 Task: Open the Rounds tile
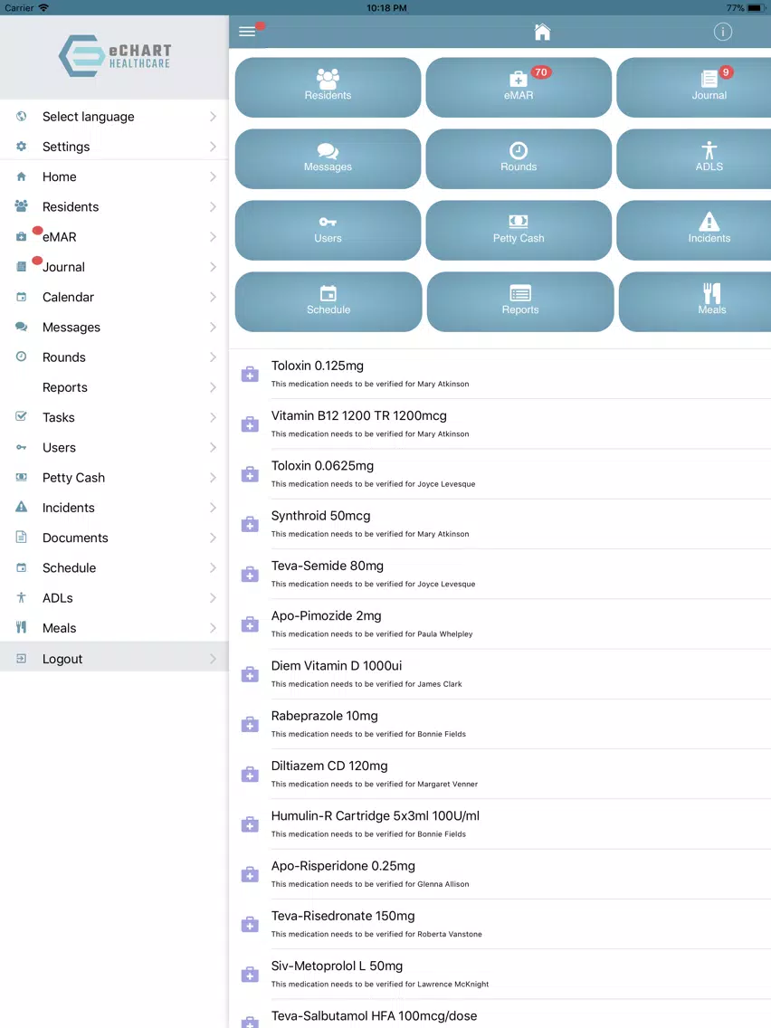519,158
